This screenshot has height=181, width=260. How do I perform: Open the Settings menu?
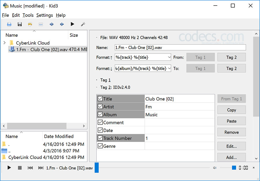pos(44,15)
